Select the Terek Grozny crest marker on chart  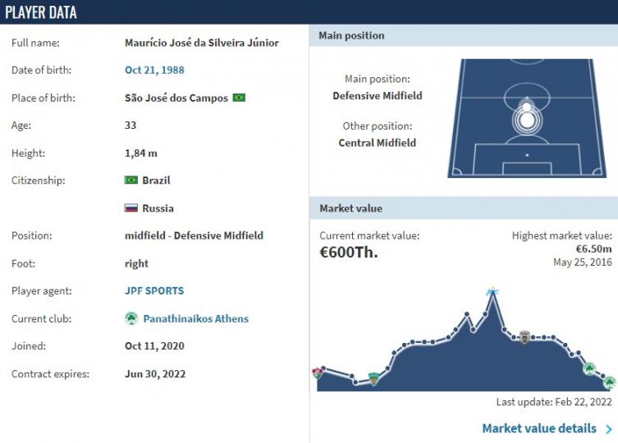tap(373, 378)
